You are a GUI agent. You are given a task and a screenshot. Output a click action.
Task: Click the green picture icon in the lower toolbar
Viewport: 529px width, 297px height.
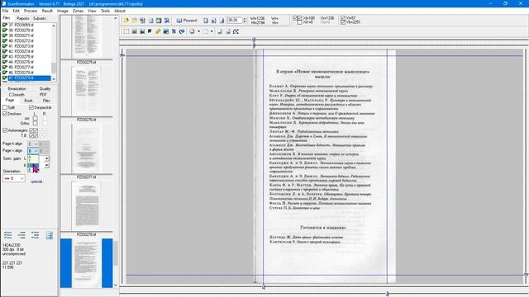166,31
